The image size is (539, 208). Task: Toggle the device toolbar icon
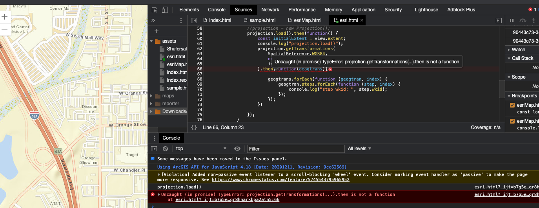pyautogui.click(x=165, y=10)
